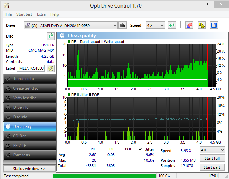Open the Extra menu

click(41, 14)
